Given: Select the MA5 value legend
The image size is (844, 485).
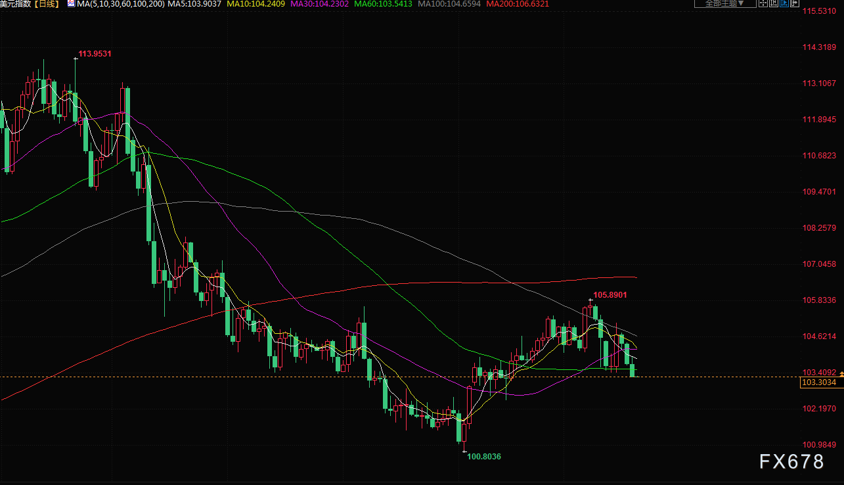Looking at the screenshot, I should coord(194,4).
